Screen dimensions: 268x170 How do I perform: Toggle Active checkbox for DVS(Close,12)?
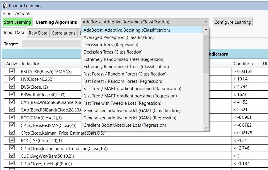coord(12,86)
